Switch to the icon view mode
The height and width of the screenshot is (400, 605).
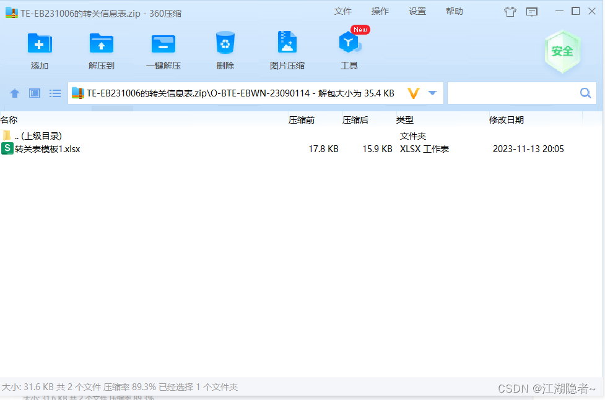pos(35,93)
